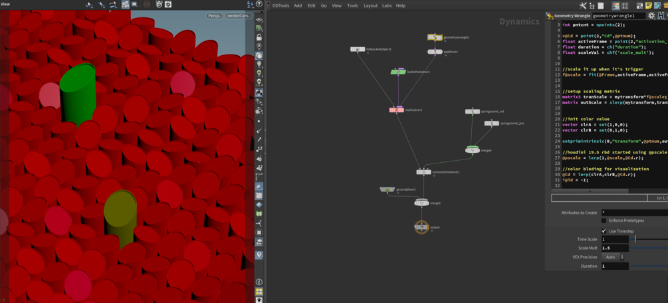The image size is (668, 303).
Task: Click the viewport layout grid icon
Action: click(x=259, y=292)
